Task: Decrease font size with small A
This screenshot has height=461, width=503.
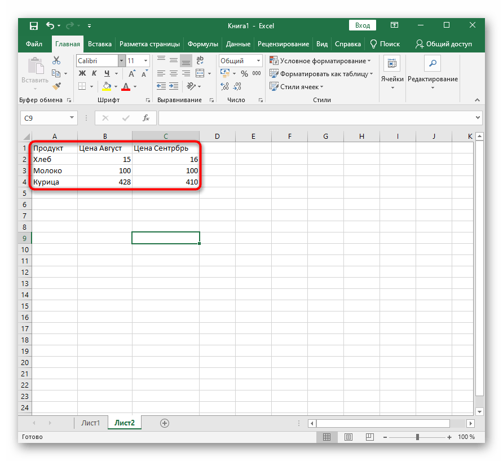Action: click(145, 73)
